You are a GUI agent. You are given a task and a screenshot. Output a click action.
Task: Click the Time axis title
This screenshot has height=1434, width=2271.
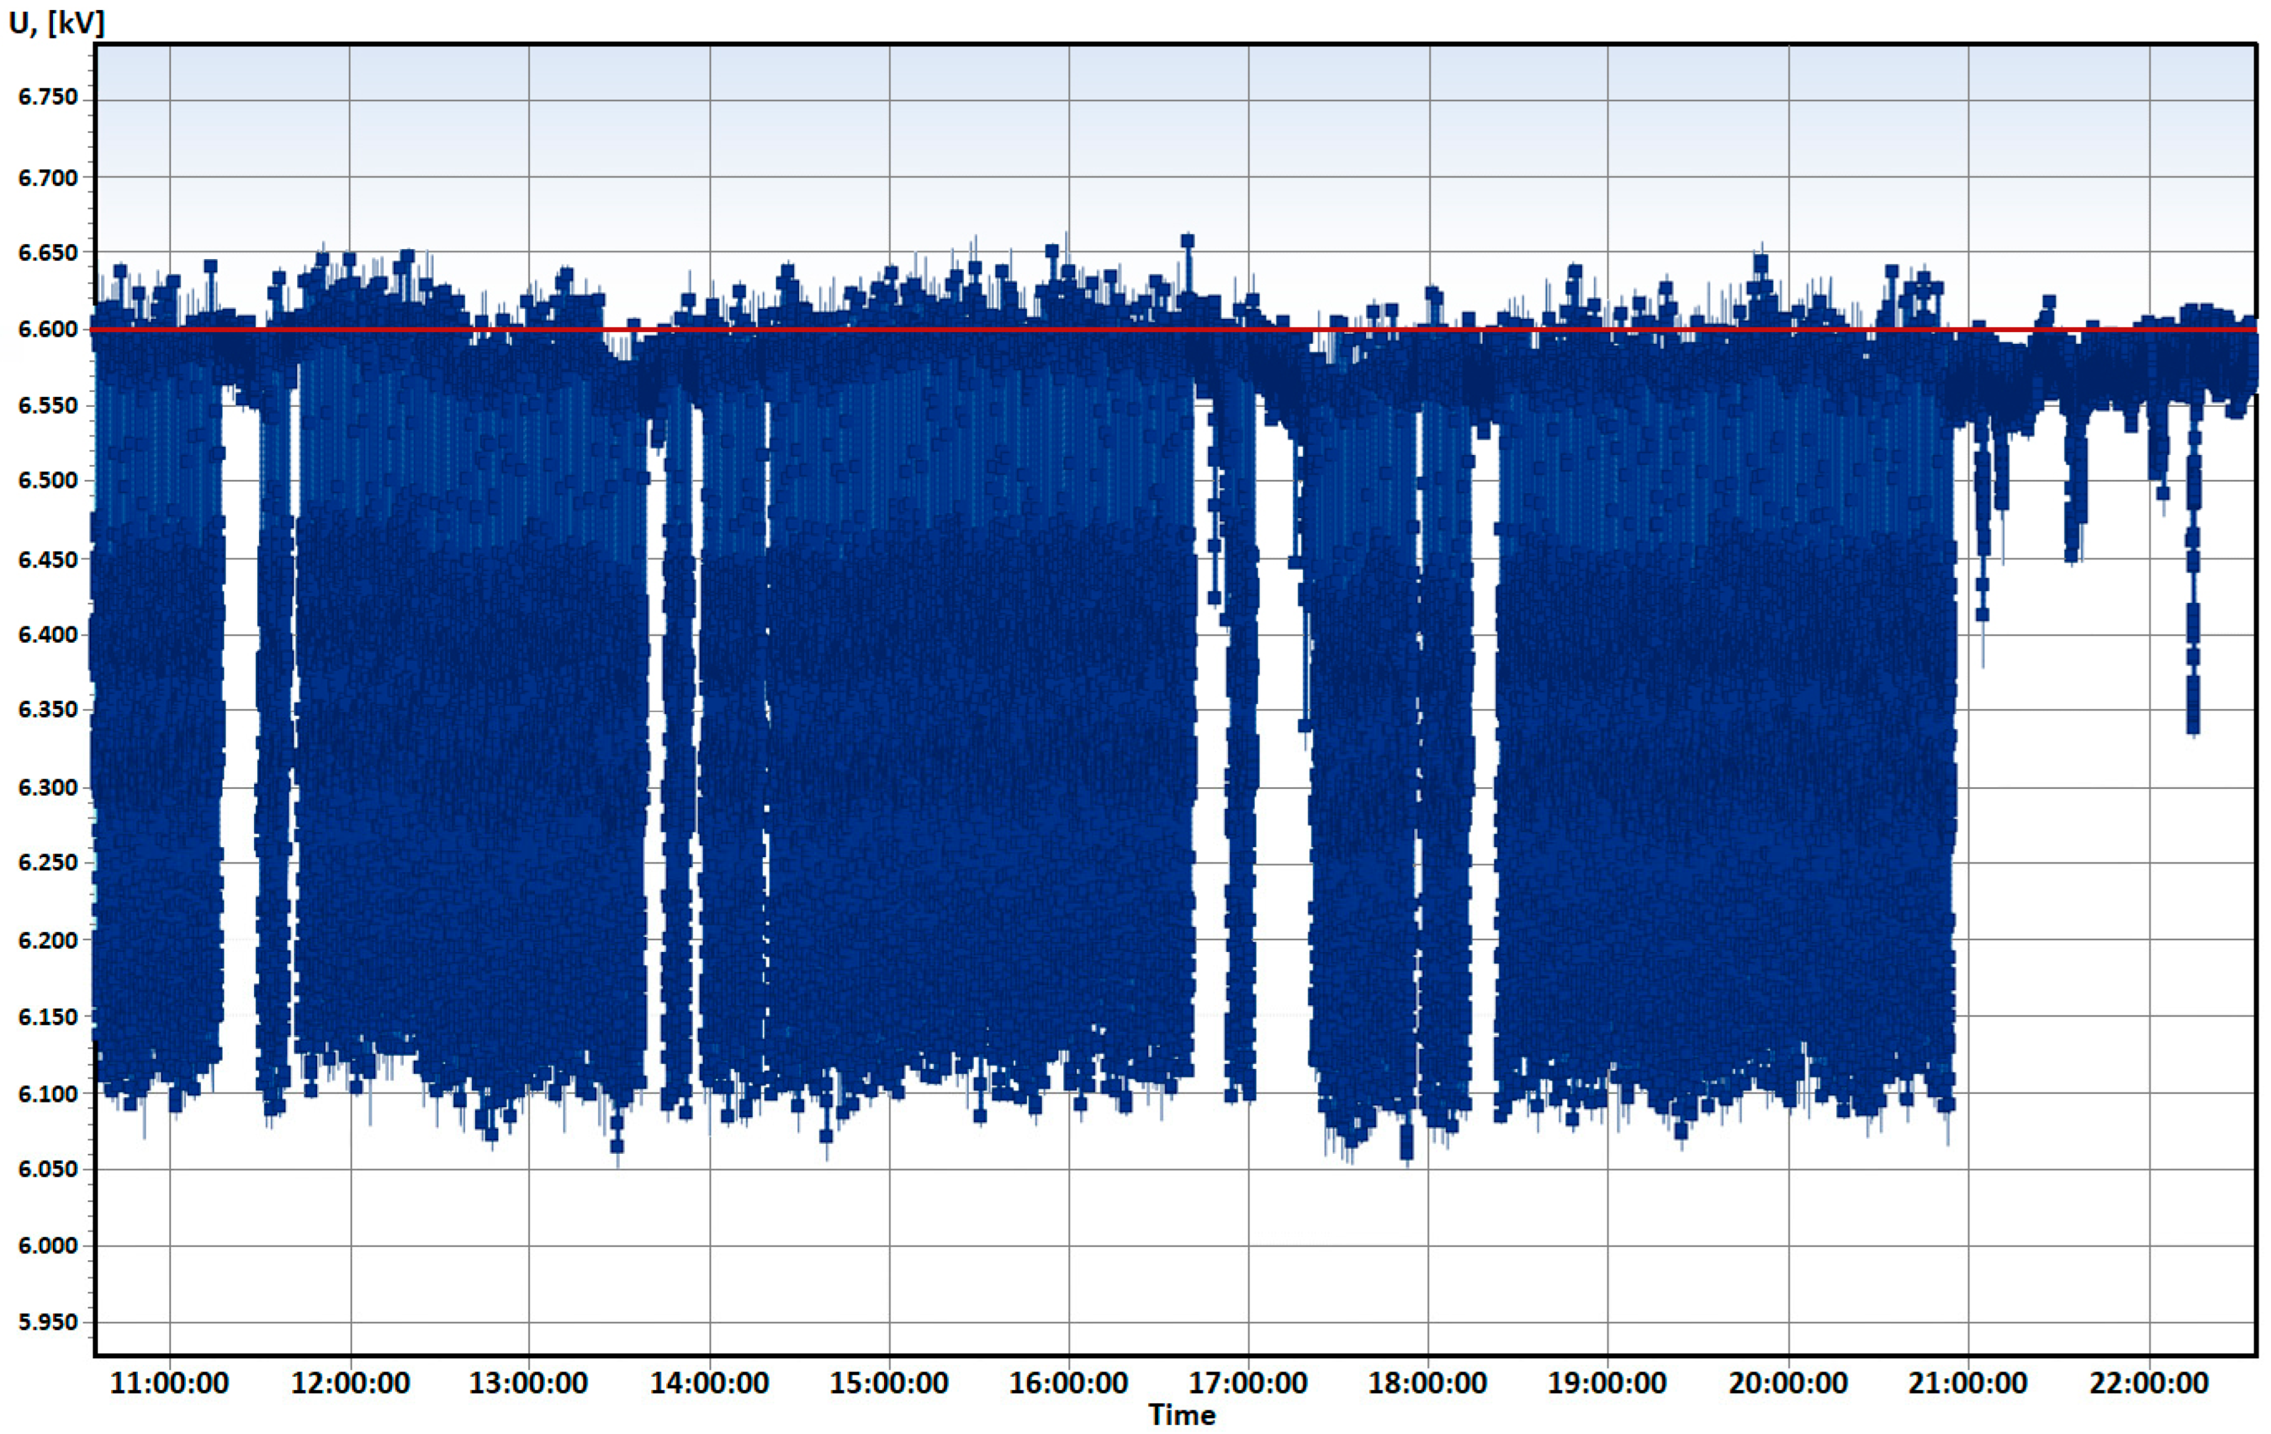[1182, 1415]
